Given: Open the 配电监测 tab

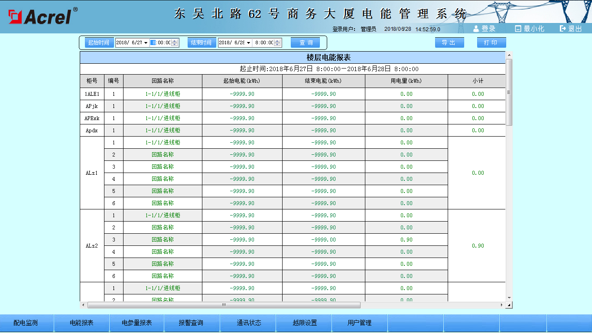Looking at the screenshot, I should pos(26,323).
